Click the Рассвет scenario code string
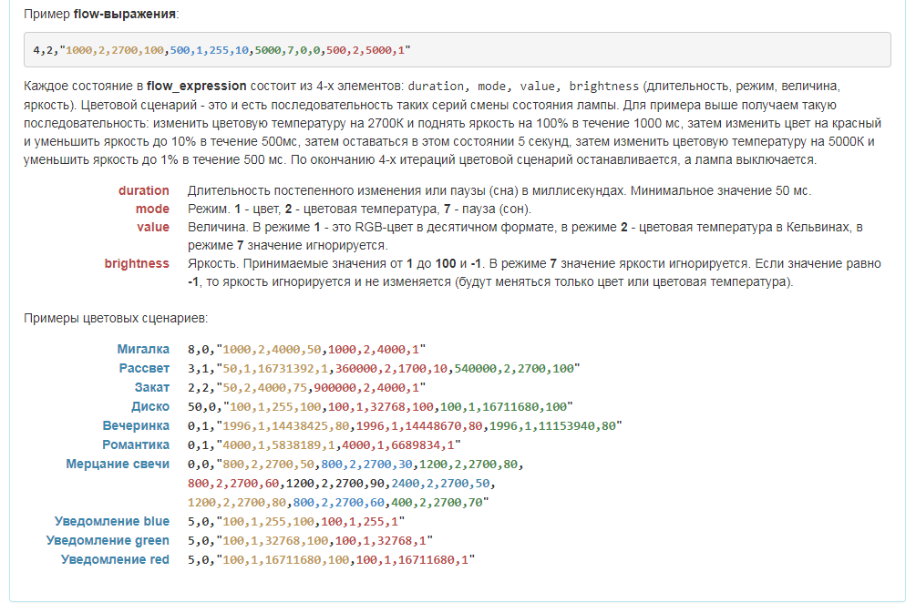 click(x=384, y=369)
